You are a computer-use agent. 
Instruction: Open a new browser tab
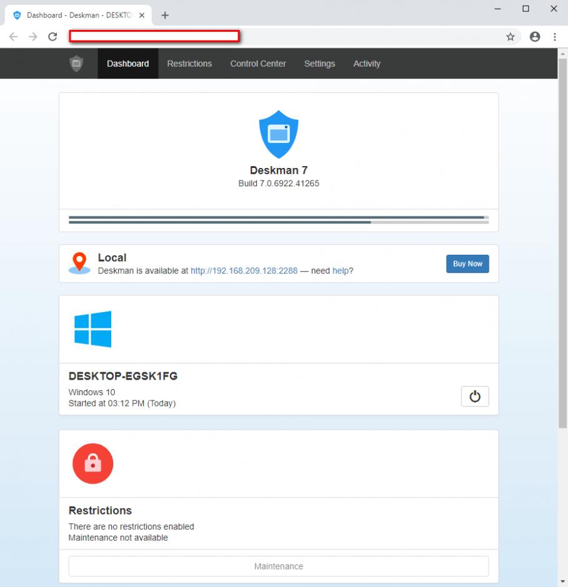click(165, 16)
